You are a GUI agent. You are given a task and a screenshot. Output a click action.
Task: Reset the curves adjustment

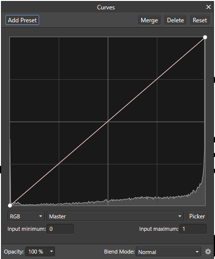tap(200, 20)
